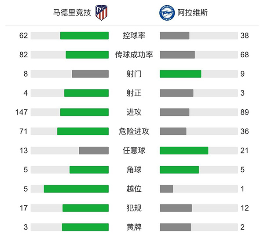Screen dimensions: 264x234
Task: Click 马德里竞技's green 越位 bar
Action: click(76, 189)
